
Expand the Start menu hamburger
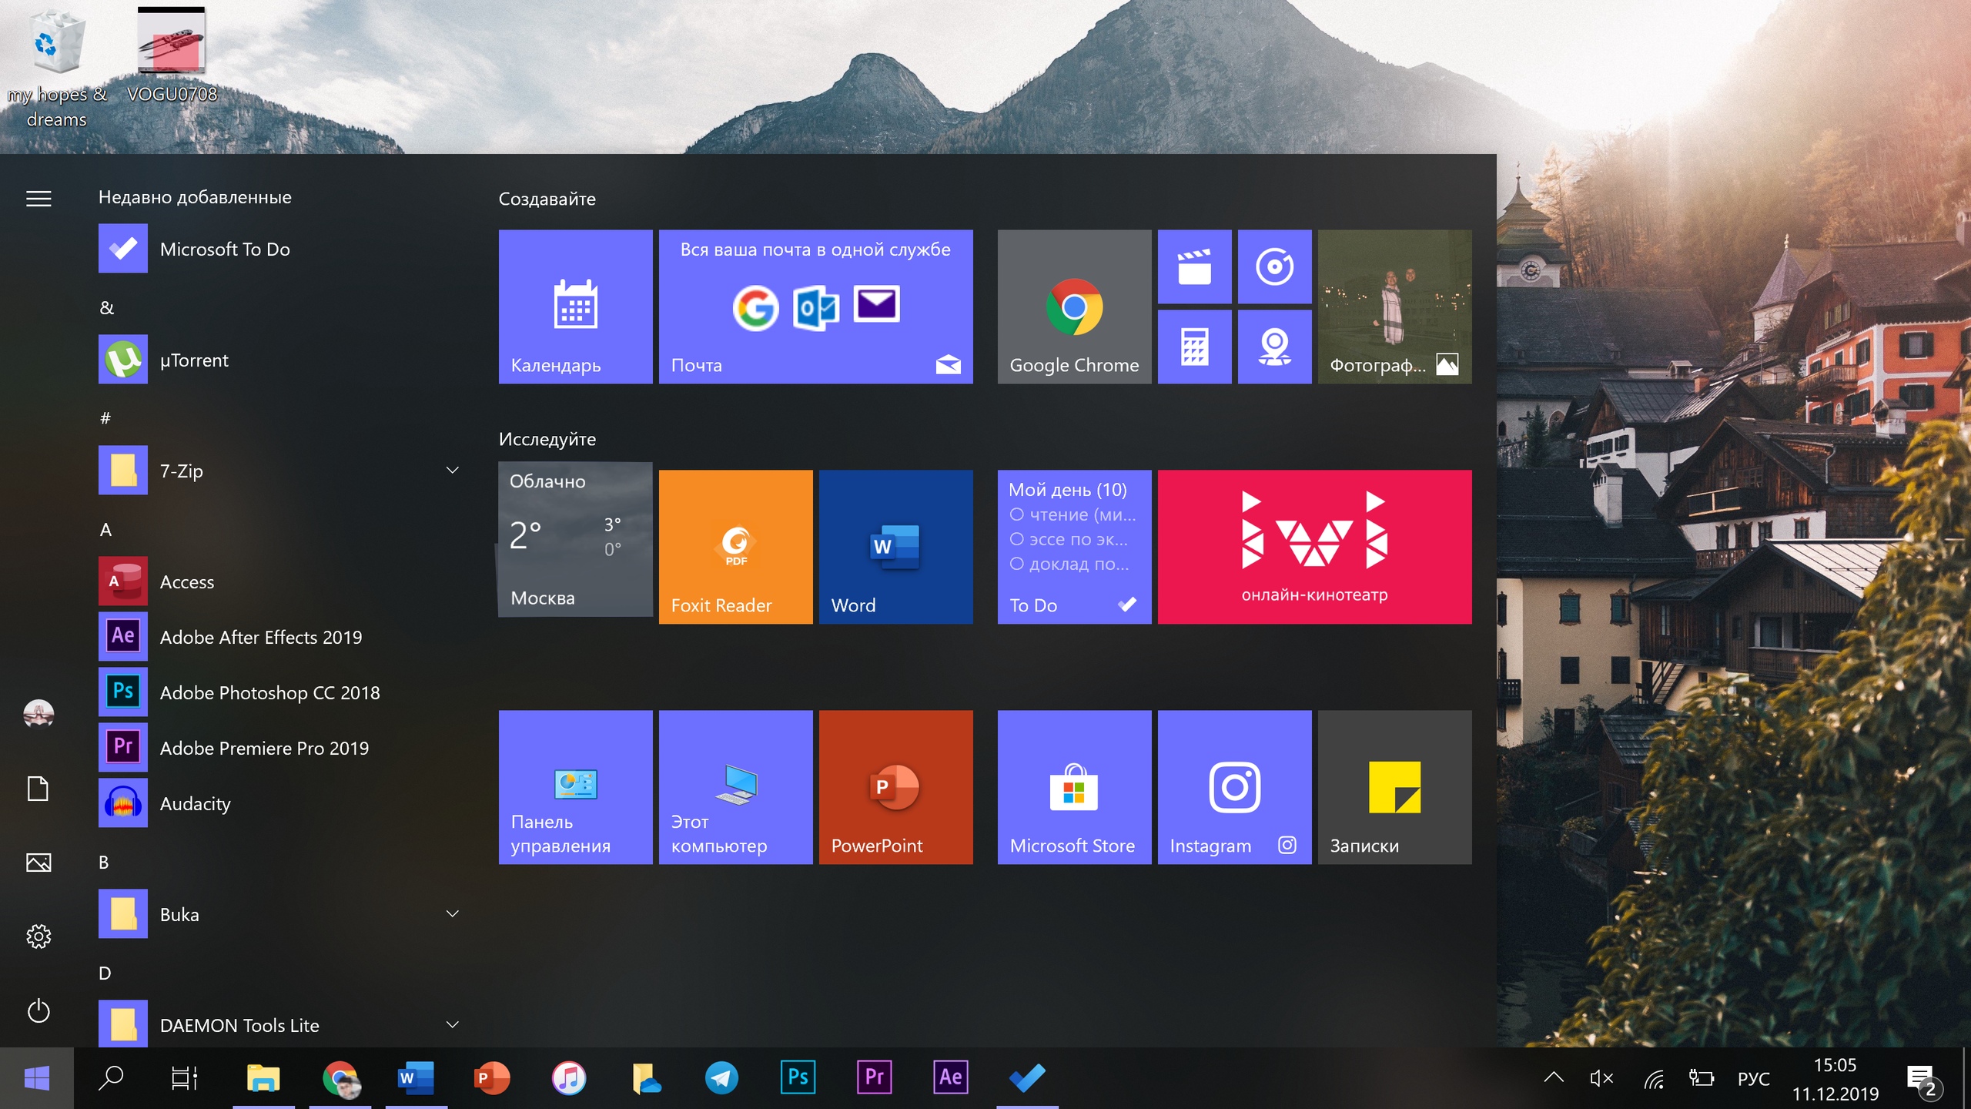click(38, 199)
